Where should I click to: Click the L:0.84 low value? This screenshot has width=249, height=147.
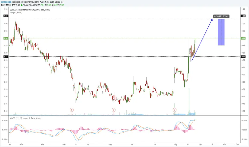(x=55, y=5)
